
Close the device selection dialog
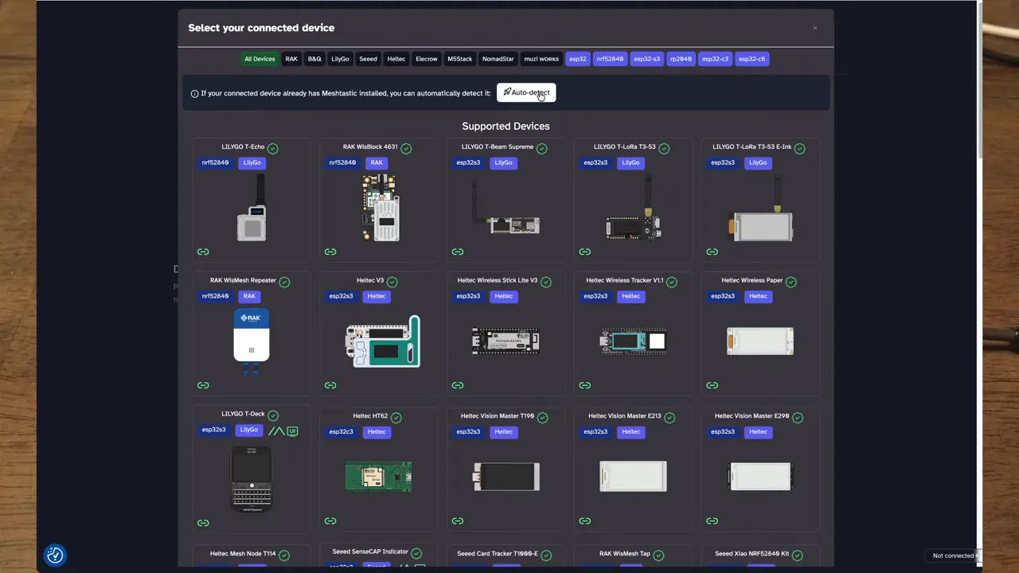[815, 28]
